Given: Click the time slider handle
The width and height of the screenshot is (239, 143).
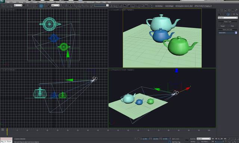Looking at the screenshot, I should (x=7, y=131).
